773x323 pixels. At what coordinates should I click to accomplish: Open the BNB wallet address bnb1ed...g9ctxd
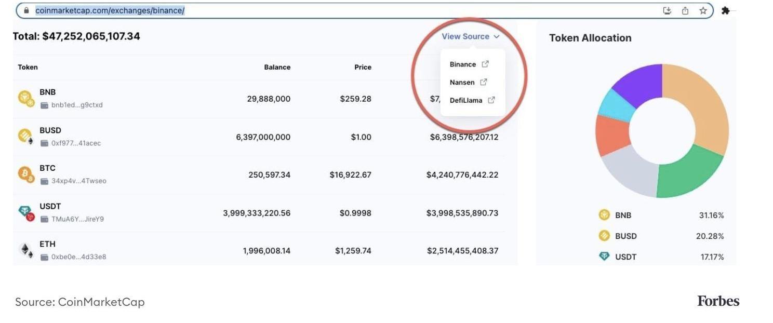[x=76, y=105]
